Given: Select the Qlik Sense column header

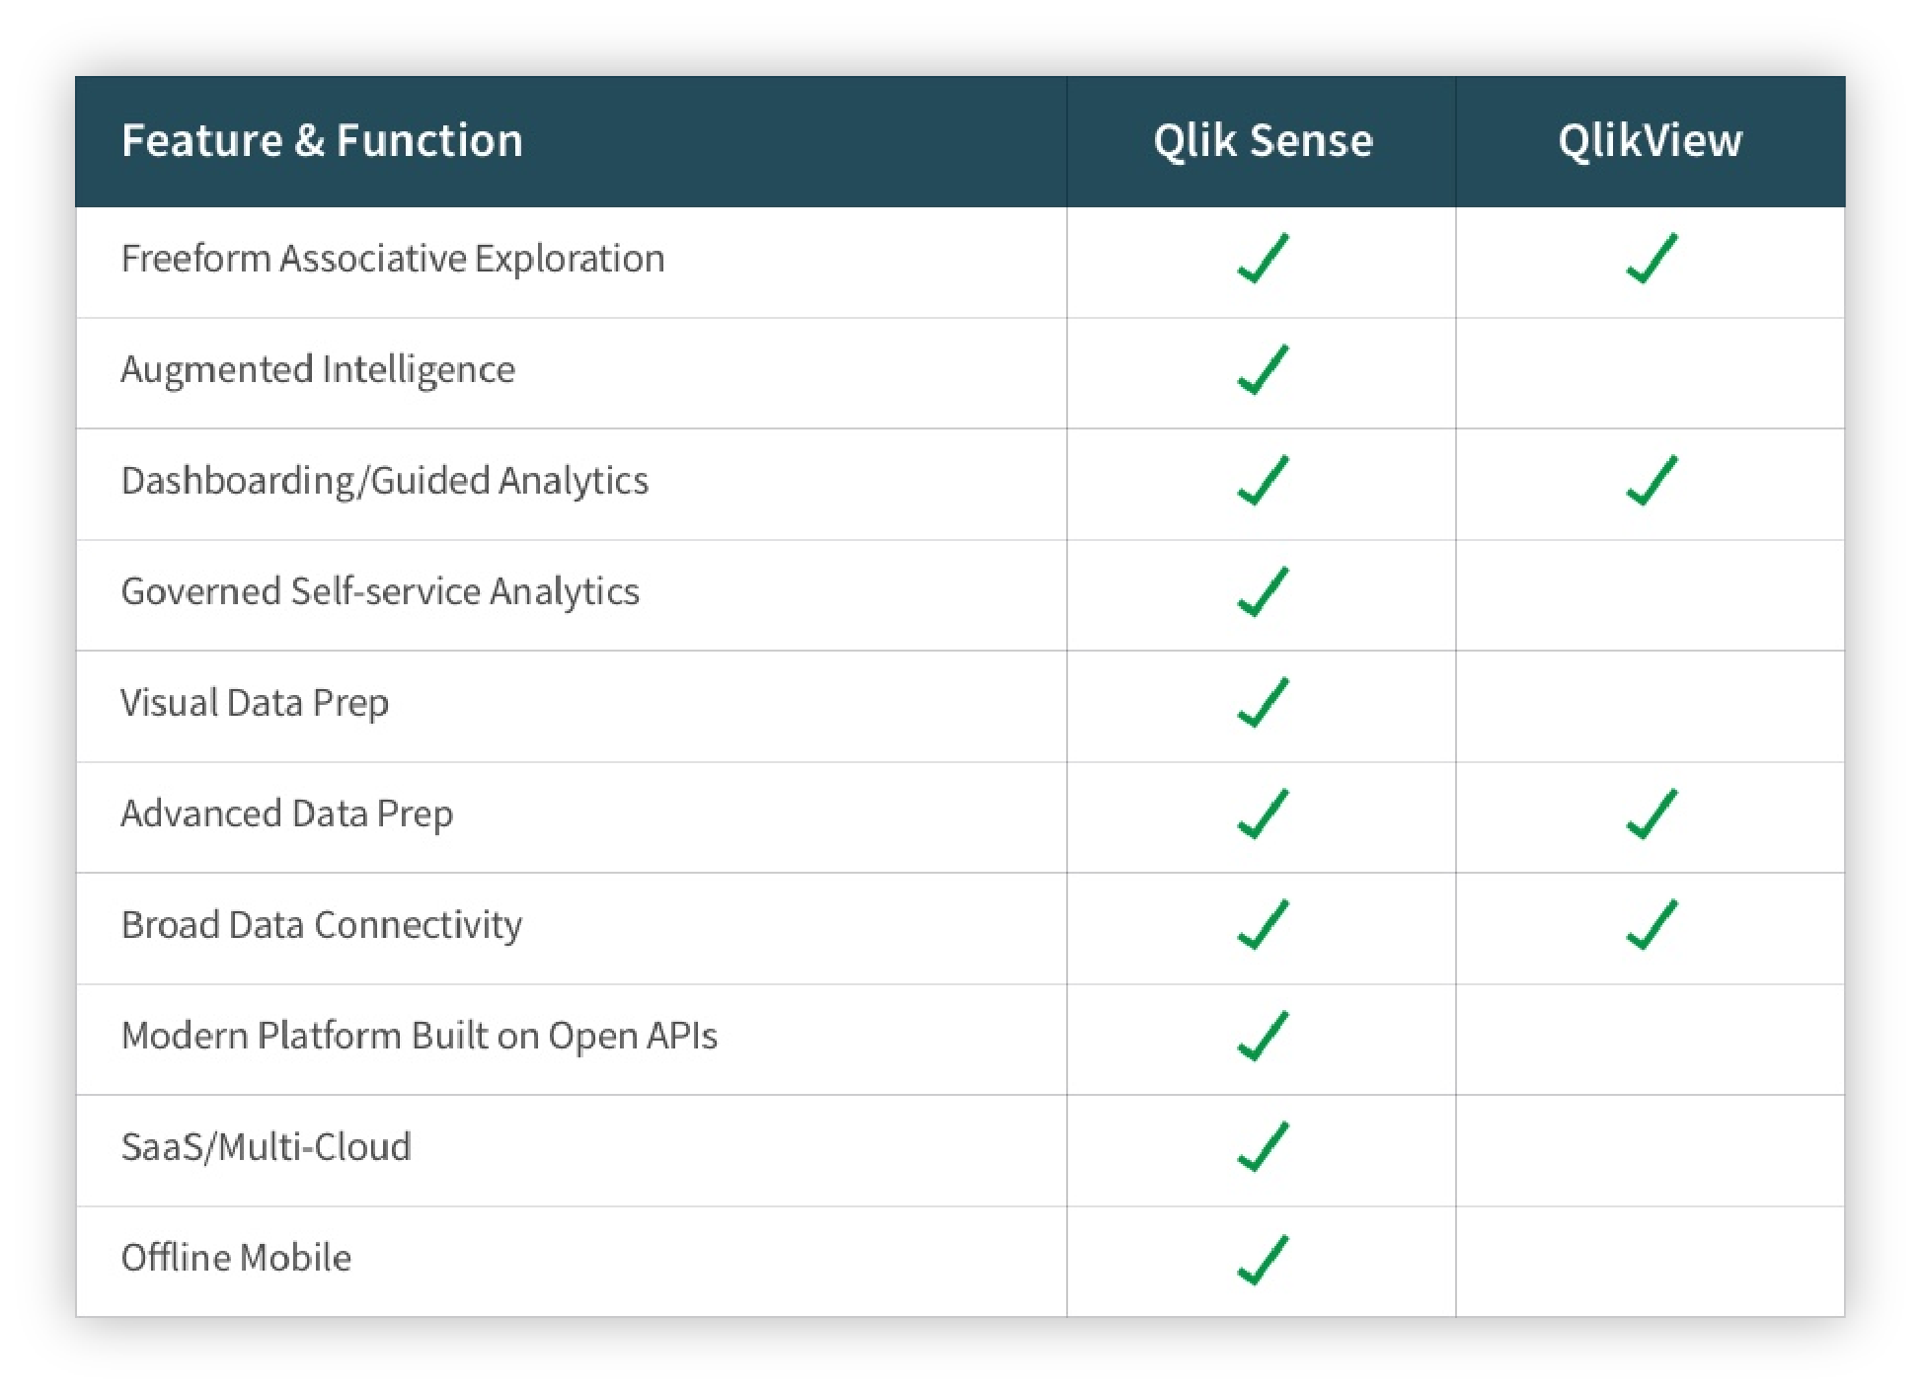Looking at the screenshot, I should click(1263, 141).
